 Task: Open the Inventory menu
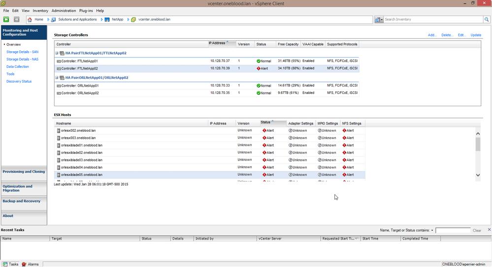(x=40, y=10)
